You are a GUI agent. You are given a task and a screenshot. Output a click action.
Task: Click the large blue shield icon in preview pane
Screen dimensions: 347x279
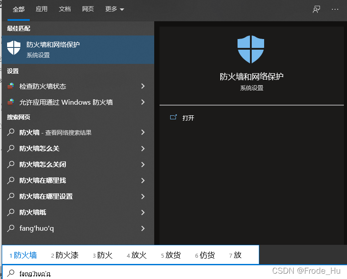coord(251,49)
